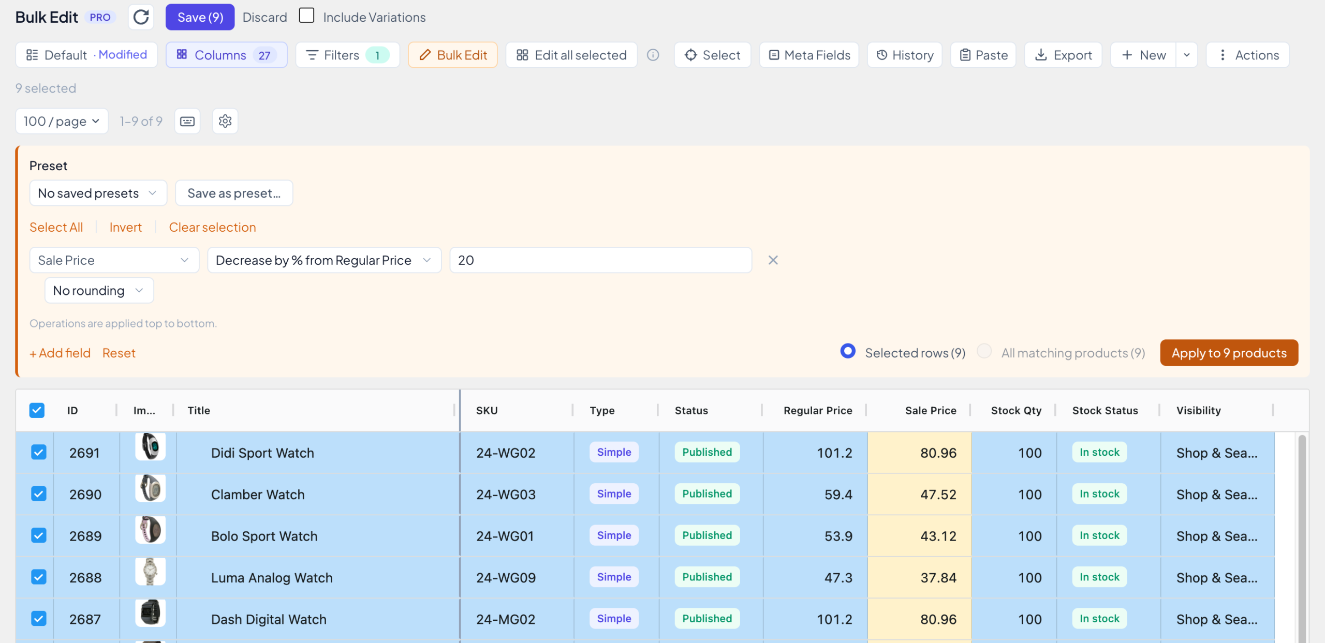The image size is (1325, 643).
Task: Click + Add field
Action: [x=60, y=353]
